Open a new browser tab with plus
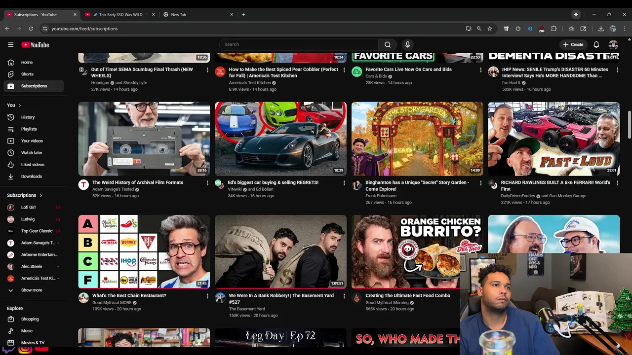632x355 pixels. tap(243, 15)
